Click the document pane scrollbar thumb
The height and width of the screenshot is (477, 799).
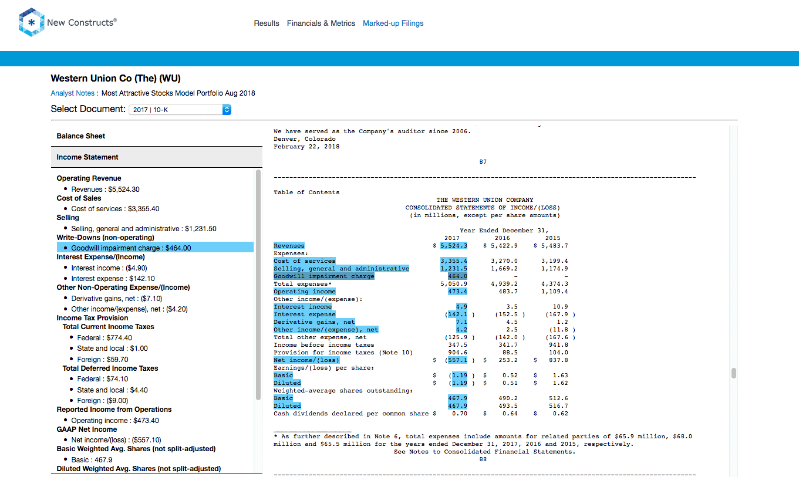pyautogui.click(x=733, y=373)
